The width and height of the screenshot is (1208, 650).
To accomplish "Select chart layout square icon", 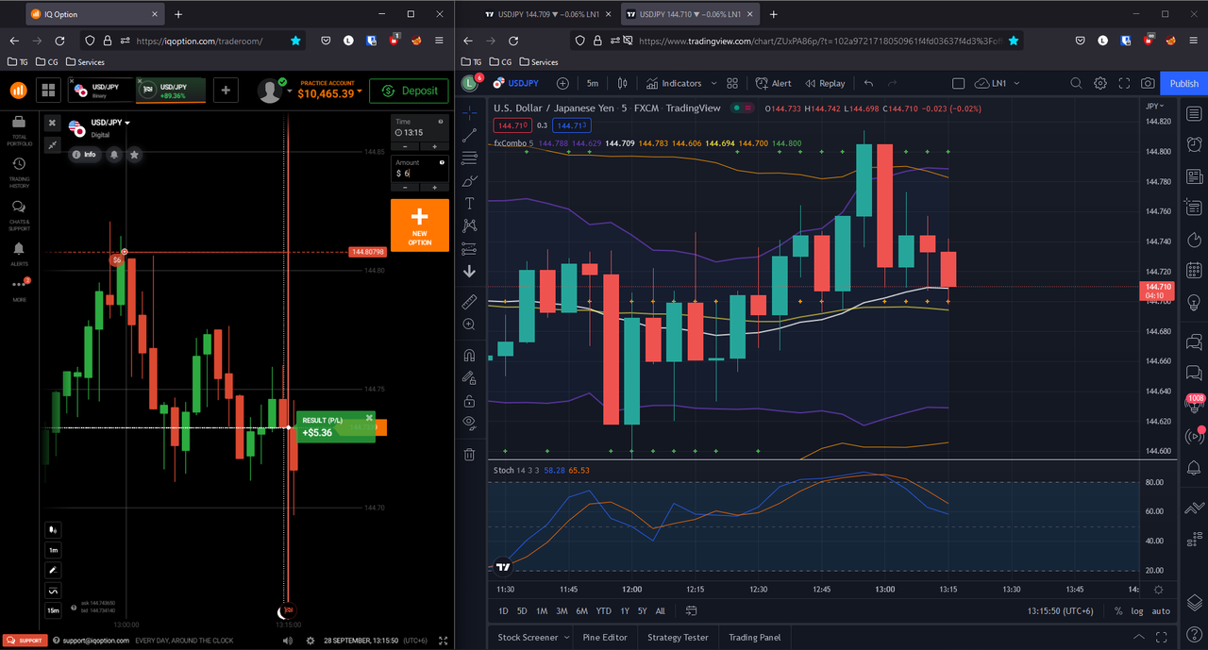I will click(958, 83).
